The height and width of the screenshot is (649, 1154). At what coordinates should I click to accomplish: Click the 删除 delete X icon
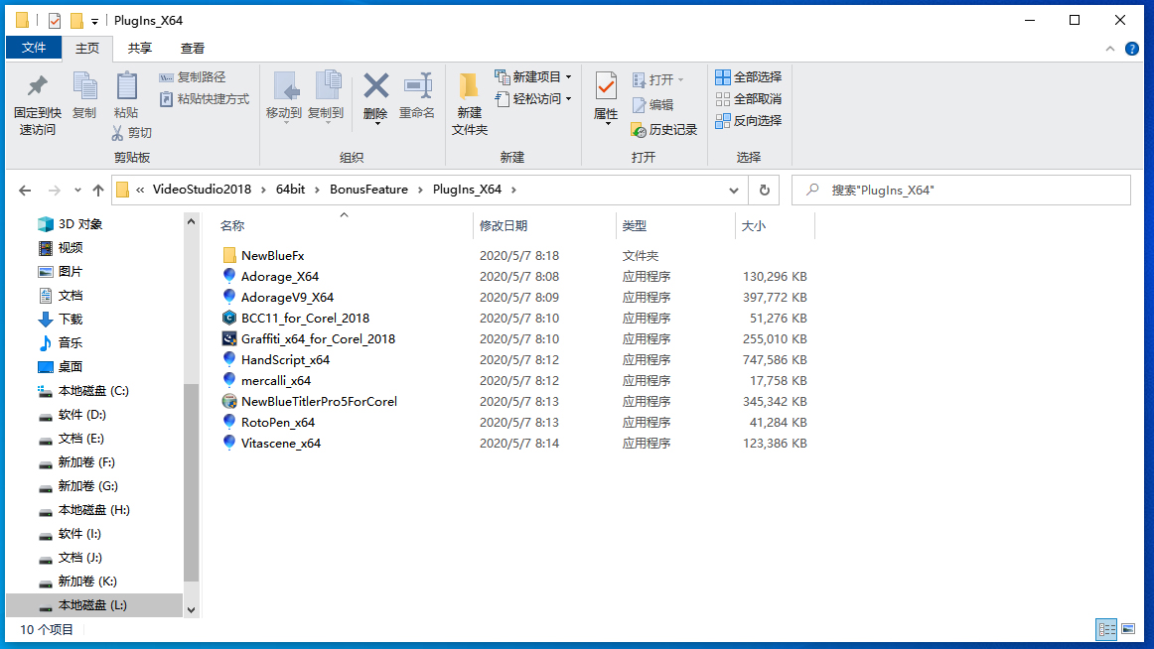point(375,86)
